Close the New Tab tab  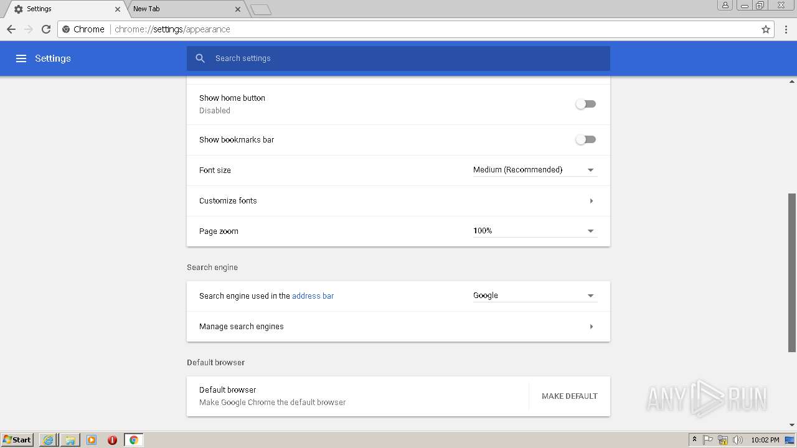[x=238, y=9]
